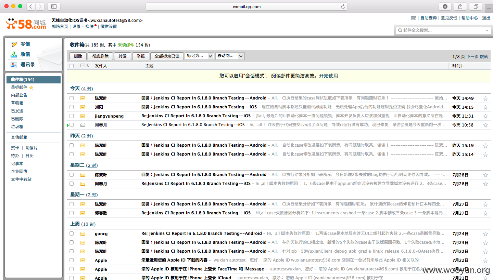Viewport: 493px width, 280px height.
Task: Star the 刘阳 email from 今天 14:15
Action: coord(485,107)
